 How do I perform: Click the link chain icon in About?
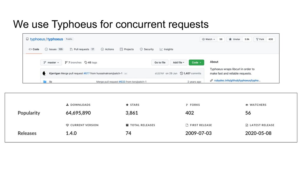tap(211, 81)
